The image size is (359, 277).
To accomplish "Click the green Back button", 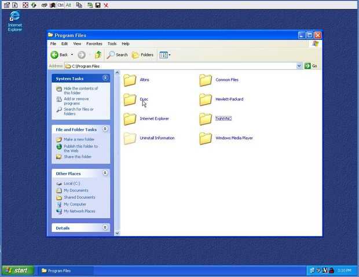I will click(x=59, y=55).
